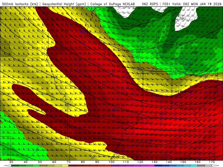This screenshot has width=223, height=167.
Task: Pick the light gray legend swatch before 170
Action: click(x=208, y=166)
